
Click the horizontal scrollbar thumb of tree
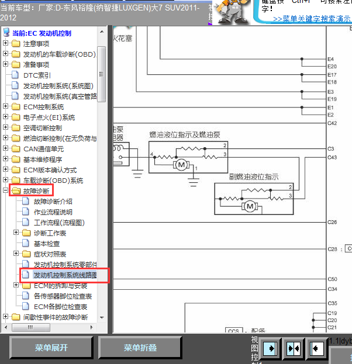[x=30, y=327]
